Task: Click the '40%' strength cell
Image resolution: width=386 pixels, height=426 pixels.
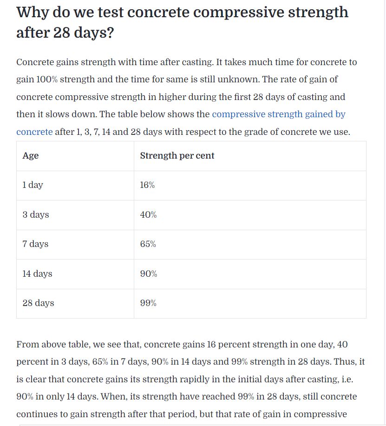Action: 250,215
